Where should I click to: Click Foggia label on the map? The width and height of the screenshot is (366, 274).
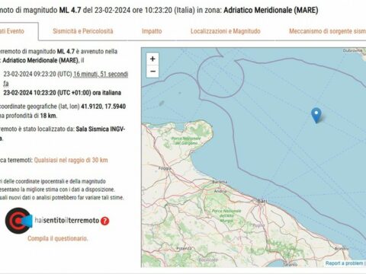tap(165, 168)
